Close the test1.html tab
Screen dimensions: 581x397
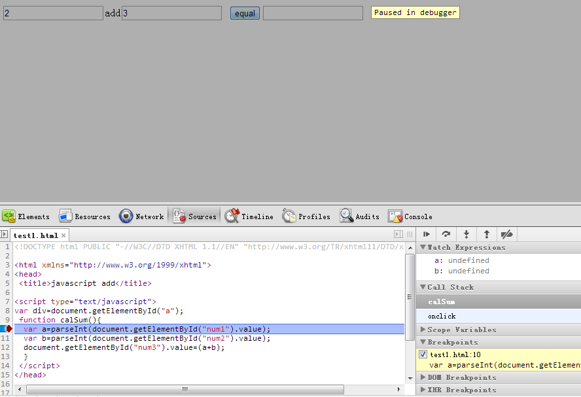(64, 235)
